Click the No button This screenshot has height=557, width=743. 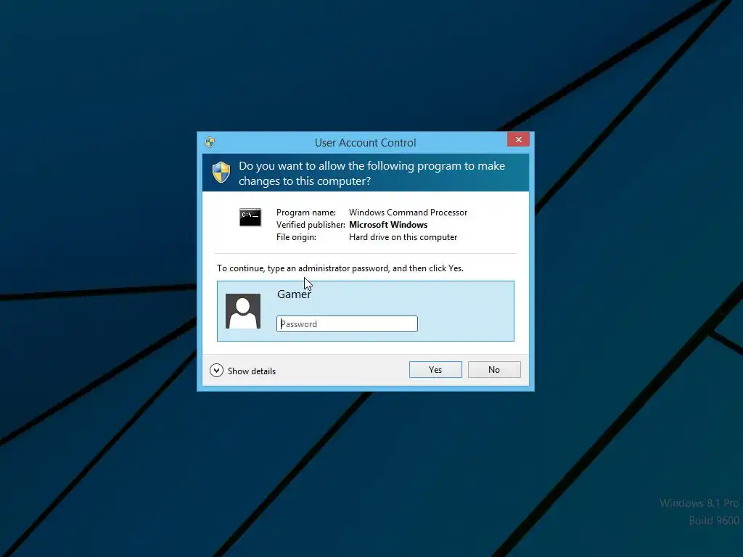(x=494, y=369)
